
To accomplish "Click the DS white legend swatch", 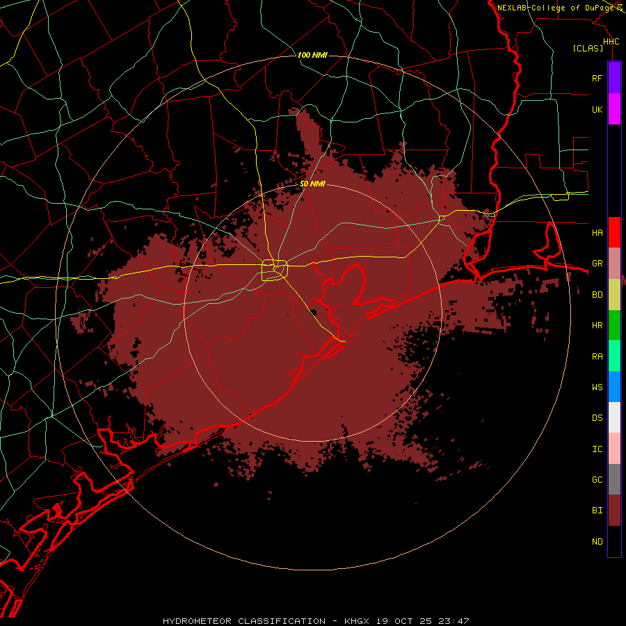I will coord(614,417).
